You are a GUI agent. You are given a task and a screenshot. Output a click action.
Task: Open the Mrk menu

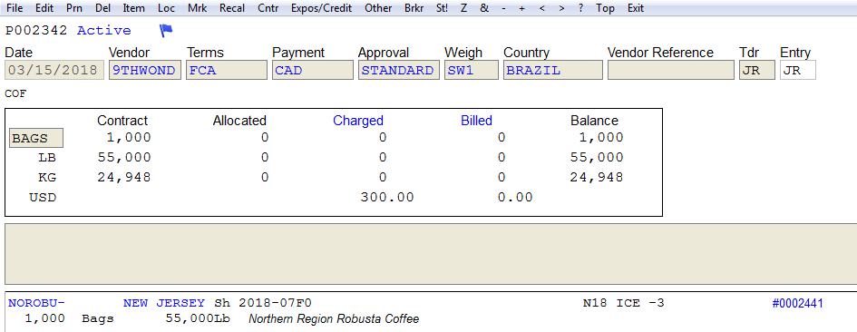198,8
